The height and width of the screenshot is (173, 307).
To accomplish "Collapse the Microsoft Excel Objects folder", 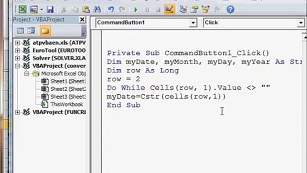I will (26, 74).
